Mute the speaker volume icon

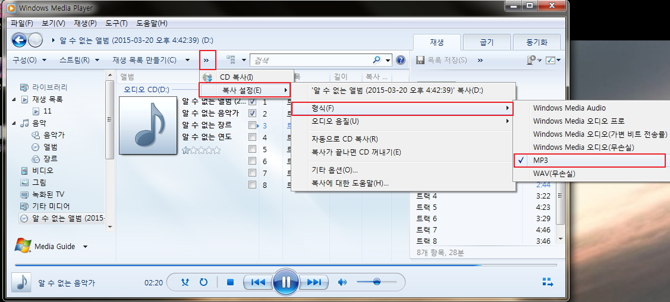[x=342, y=282]
